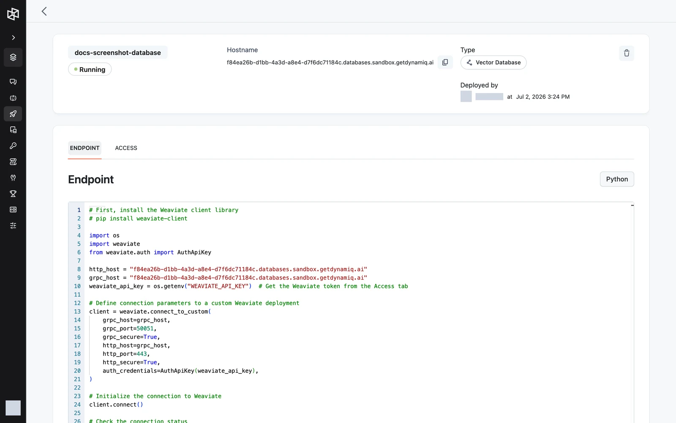Screen dimensions: 676x423
Task: Click the 'Initialize the connection to Weaviate' comment
Action: pos(155,396)
